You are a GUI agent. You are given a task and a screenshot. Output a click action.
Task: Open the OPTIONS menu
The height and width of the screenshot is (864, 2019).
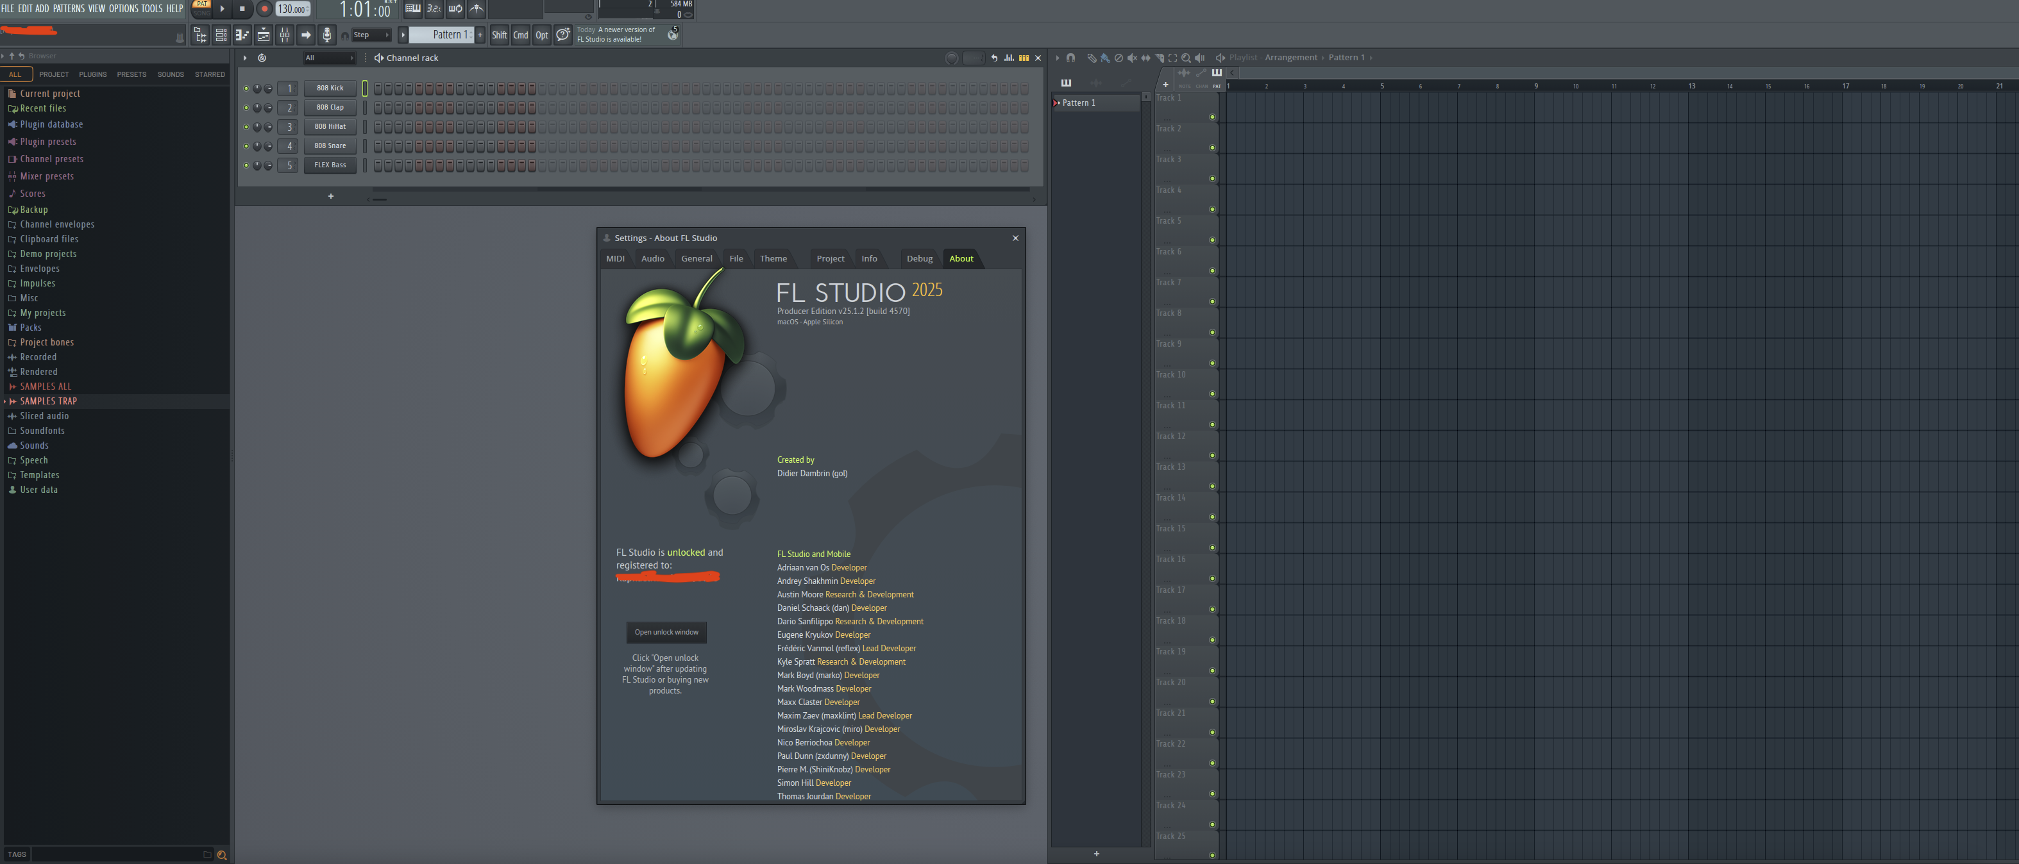[123, 8]
